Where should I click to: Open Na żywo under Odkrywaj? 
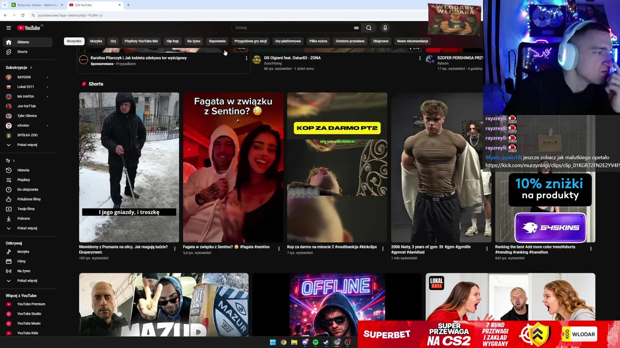(x=27, y=271)
